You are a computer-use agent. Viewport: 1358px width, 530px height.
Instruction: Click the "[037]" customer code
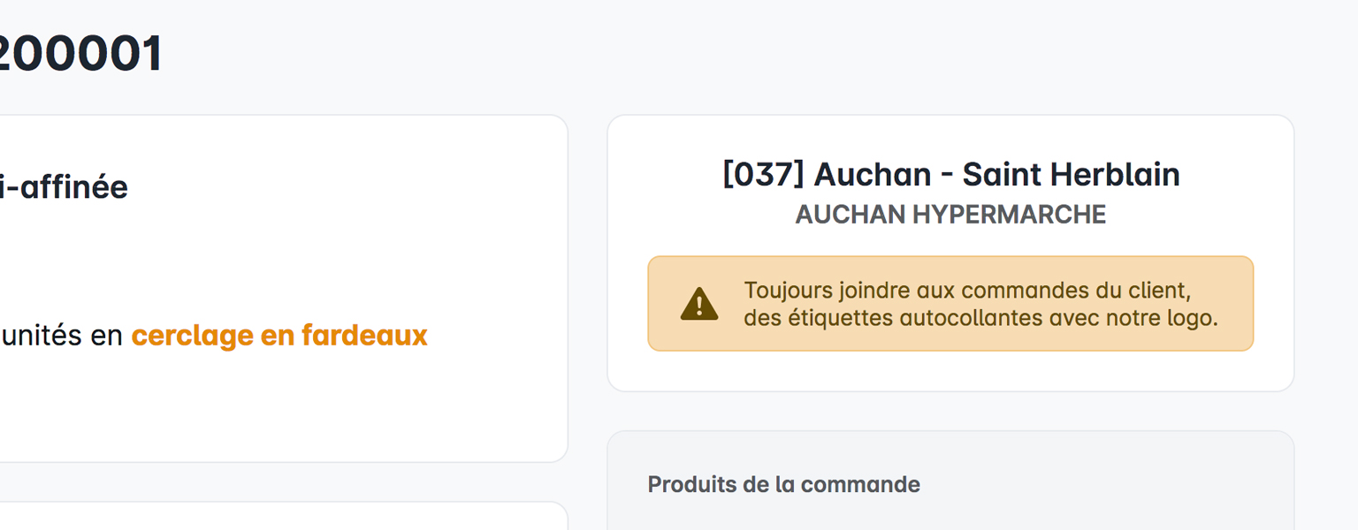(x=763, y=175)
